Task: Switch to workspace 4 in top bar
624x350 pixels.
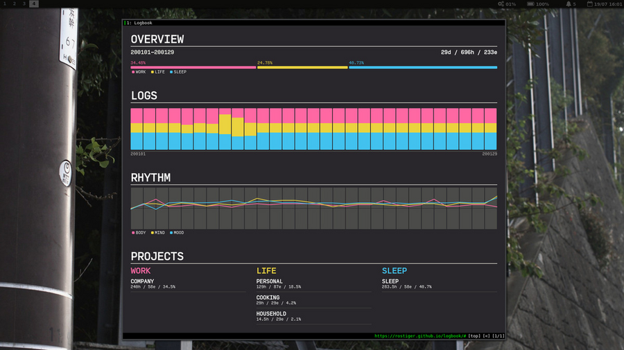Action: coord(34,4)
